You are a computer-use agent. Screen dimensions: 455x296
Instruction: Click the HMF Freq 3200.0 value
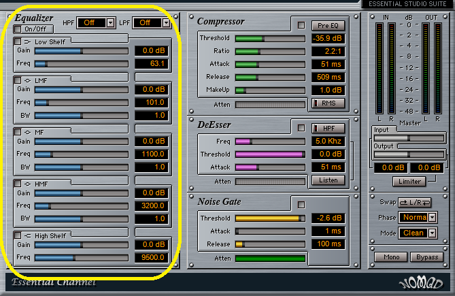(x=152, y=205)
